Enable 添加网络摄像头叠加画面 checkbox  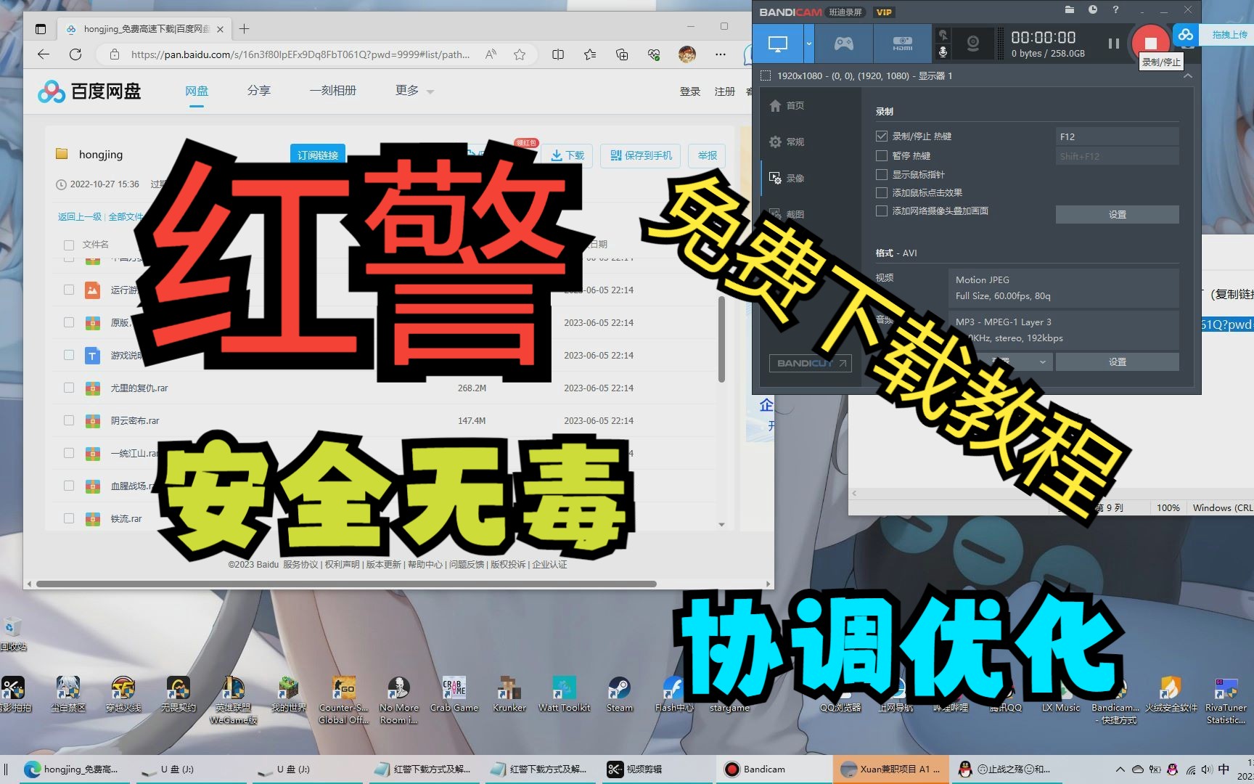(882, 211)
